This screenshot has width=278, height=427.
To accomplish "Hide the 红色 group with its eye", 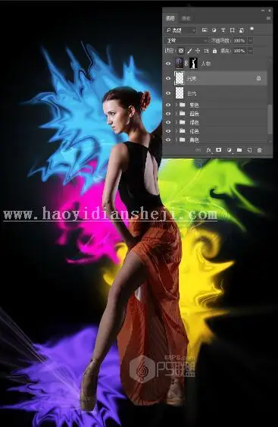I will 168,131.
